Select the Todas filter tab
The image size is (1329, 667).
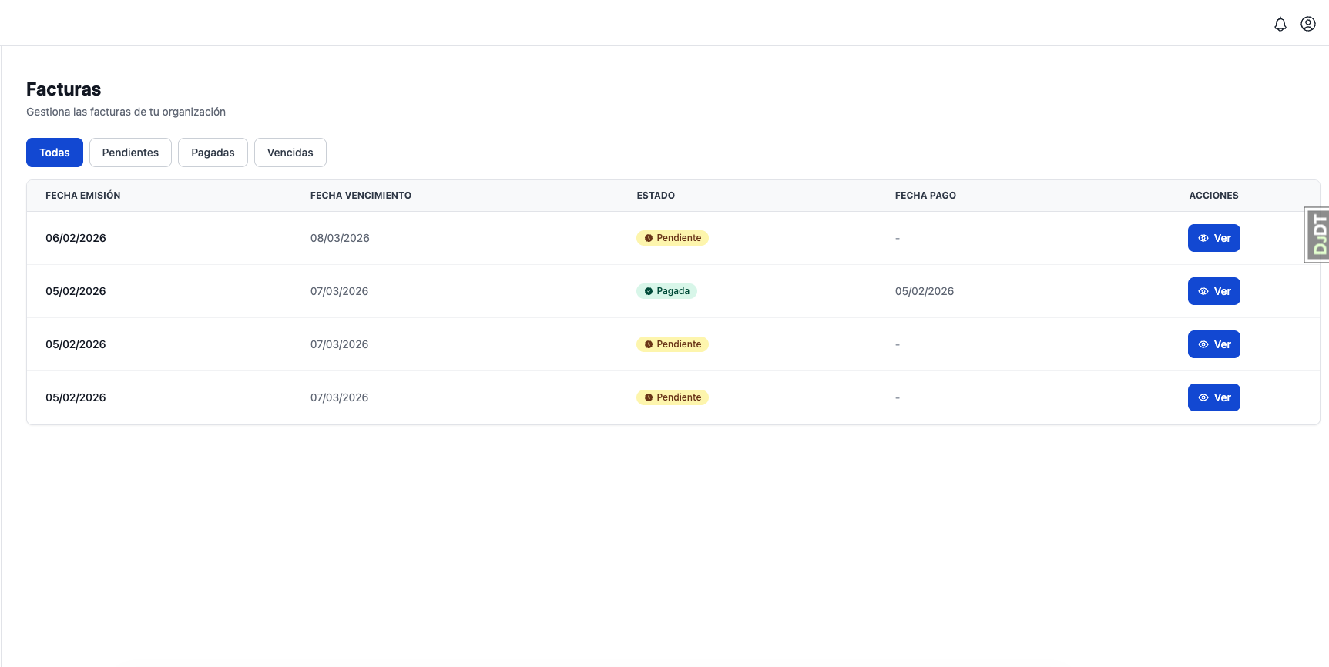coord(55,153)
